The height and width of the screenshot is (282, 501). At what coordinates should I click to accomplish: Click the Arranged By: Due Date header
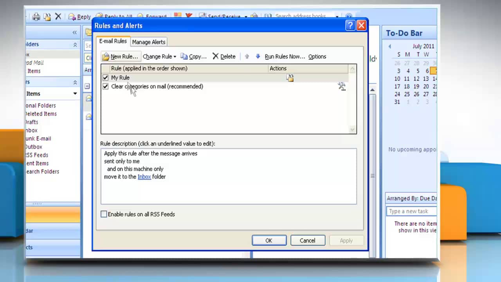tap(411, 198)
